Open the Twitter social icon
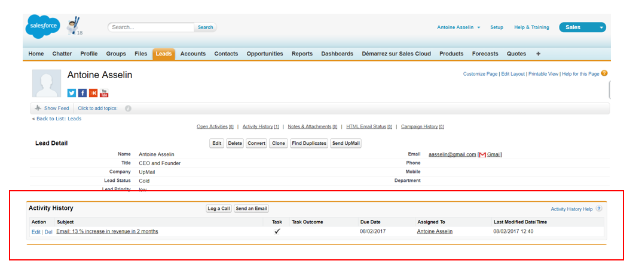639x270 pixels. (x=72, y=93)
